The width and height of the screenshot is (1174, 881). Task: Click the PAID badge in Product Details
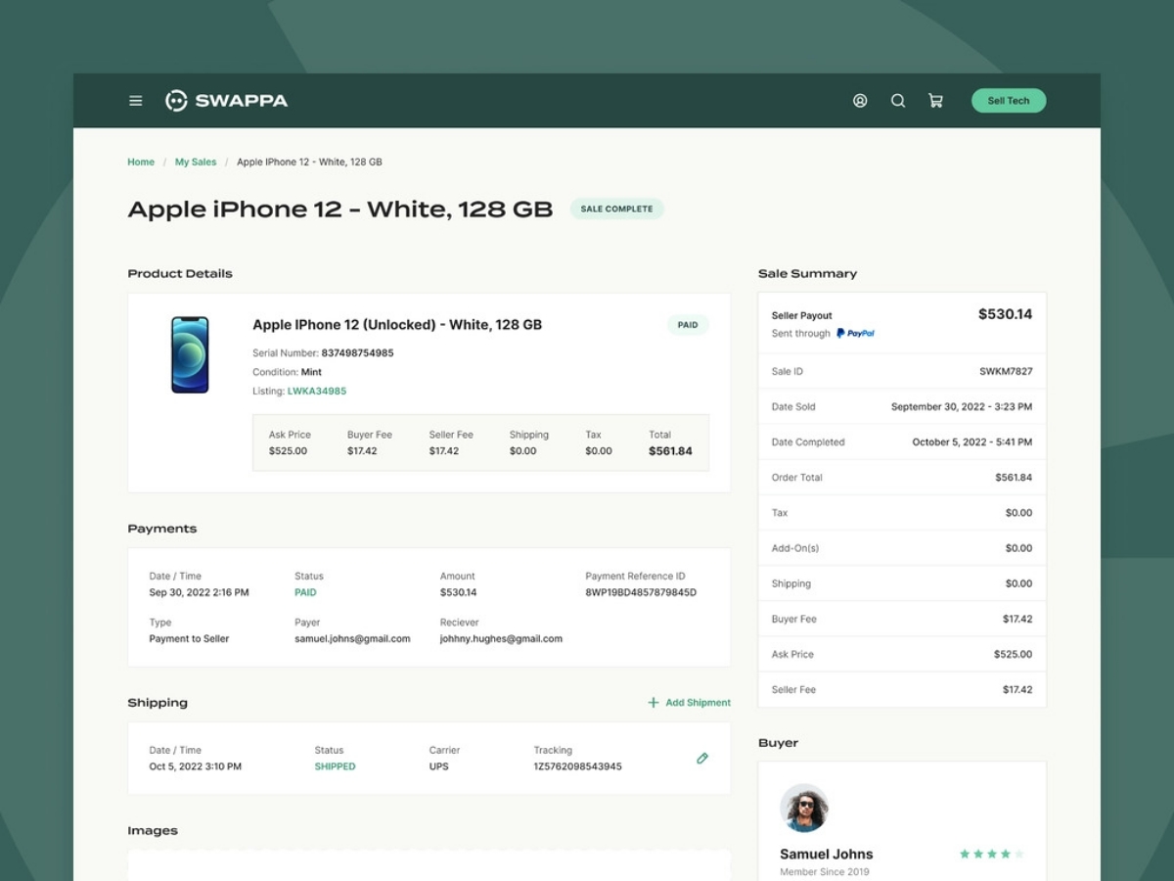[688, 325]
